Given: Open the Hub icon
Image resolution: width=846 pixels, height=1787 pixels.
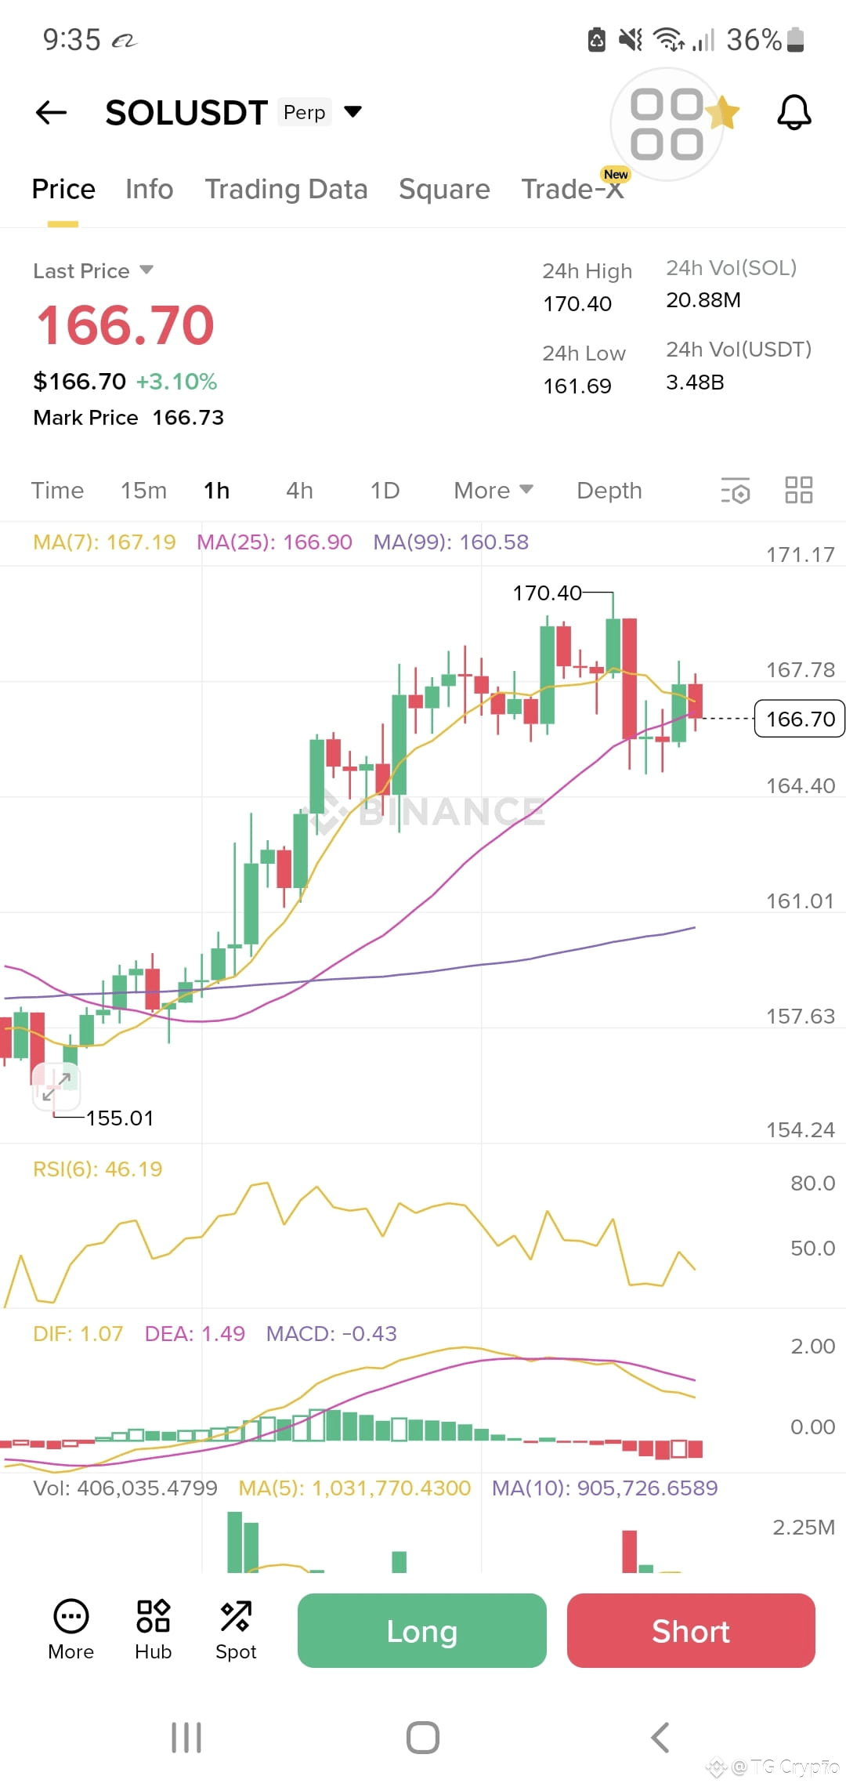Looking at the screenshot, I should pyautogui.click(x=154, y=1631).
